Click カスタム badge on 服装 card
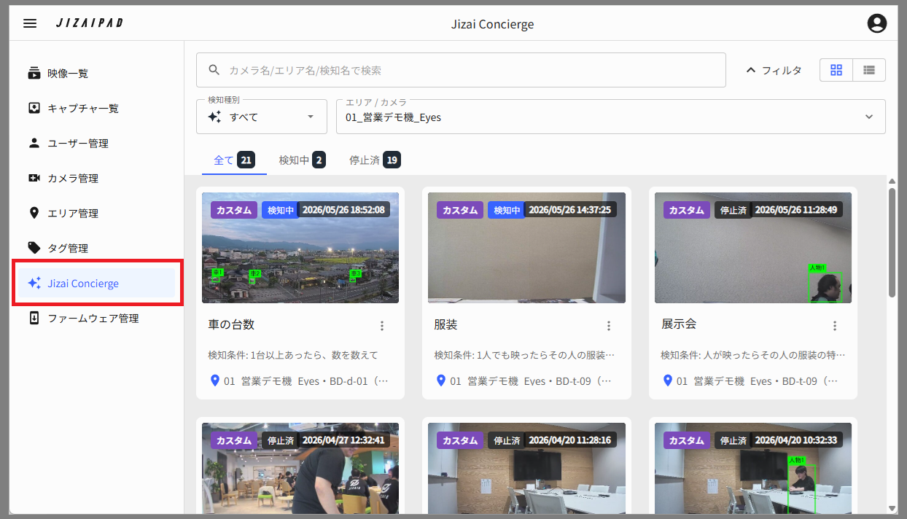The width and height of the screenshot is (907, 519). pos(461,210)
